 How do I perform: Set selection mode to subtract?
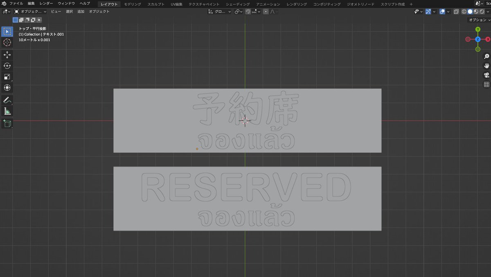click(x=27, y=20)
